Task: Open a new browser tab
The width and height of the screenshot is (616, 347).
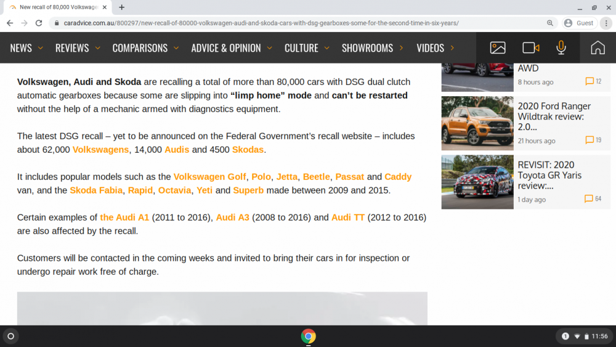Action: pos(122,7)
